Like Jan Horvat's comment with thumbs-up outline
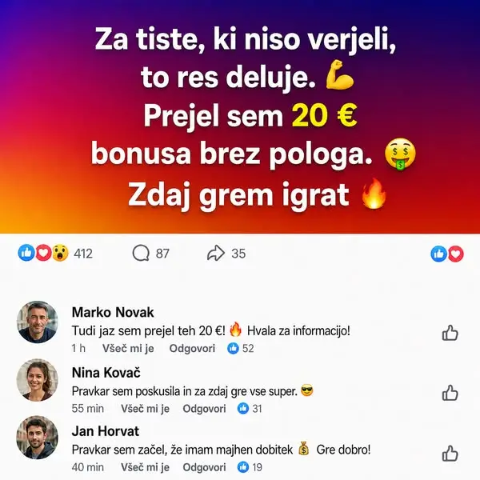The height and width of the screenshot is (480, 480). tap(450, 454)
